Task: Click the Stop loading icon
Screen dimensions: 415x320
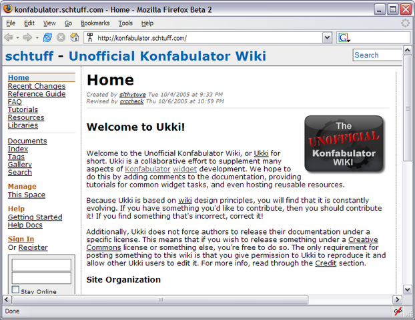Action: coord(61,37)
